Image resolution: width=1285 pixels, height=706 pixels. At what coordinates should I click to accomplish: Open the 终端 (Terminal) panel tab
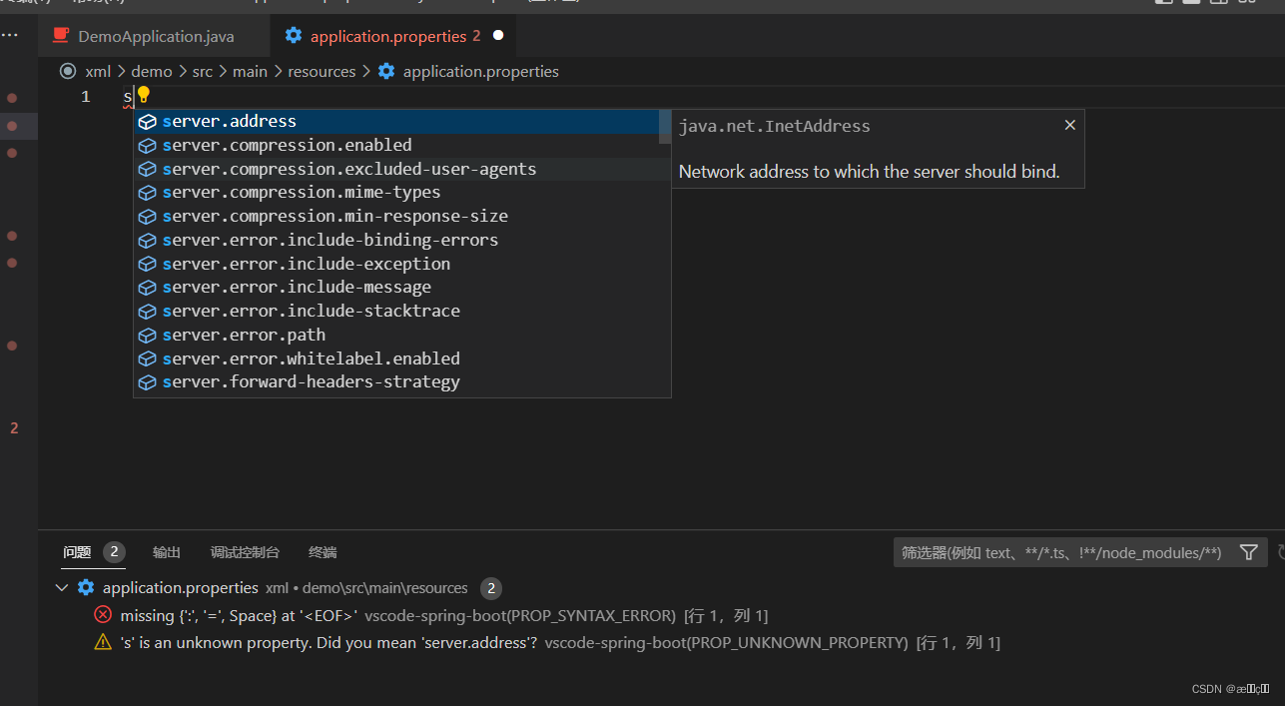[x=322, y=552]
